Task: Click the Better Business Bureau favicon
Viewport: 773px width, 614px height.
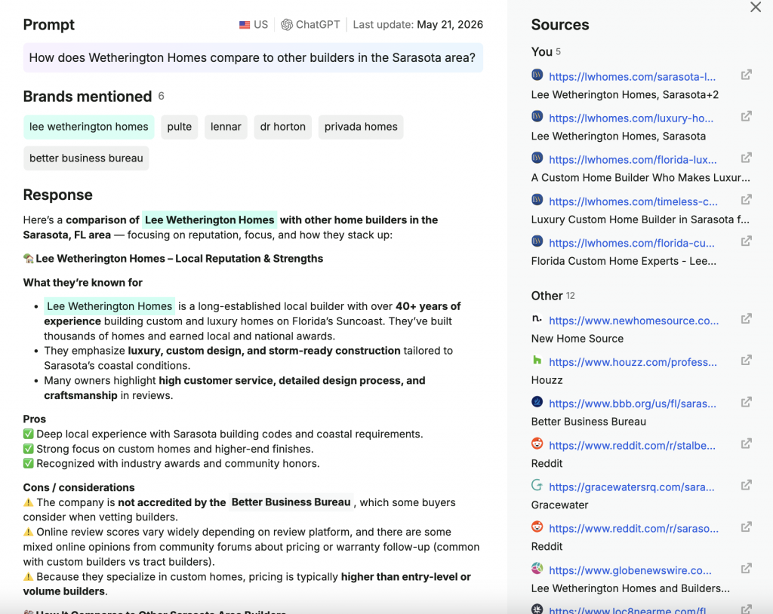Action: click(x=537, y=402)
